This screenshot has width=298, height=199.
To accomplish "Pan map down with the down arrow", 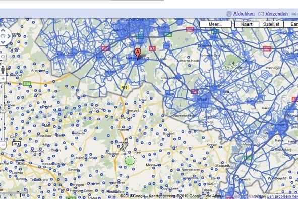I will pyautogui.click(x=3, y=42).
